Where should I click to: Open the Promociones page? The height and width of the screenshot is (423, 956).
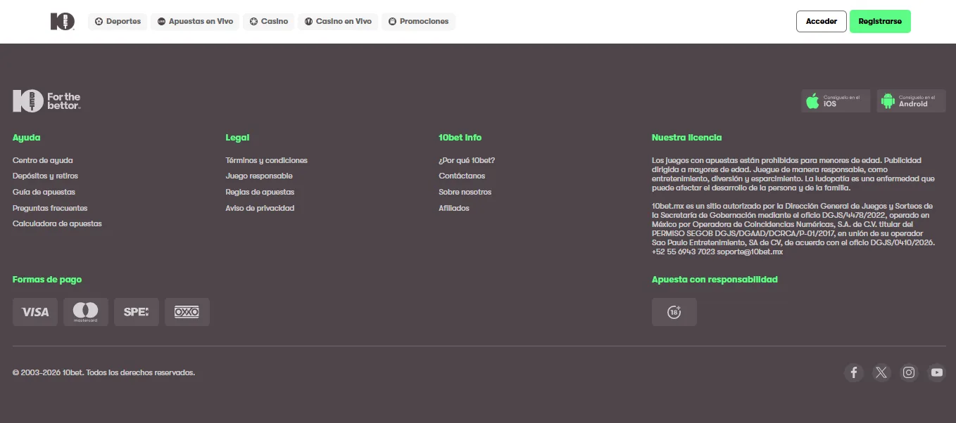418,22
